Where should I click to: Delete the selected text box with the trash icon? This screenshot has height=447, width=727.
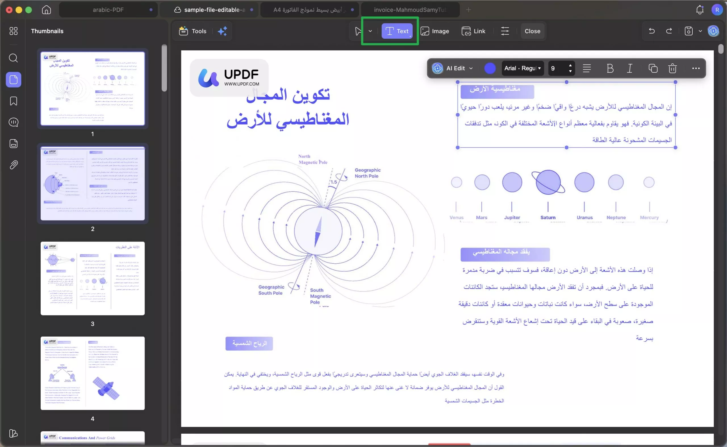(x=672, y=68)
